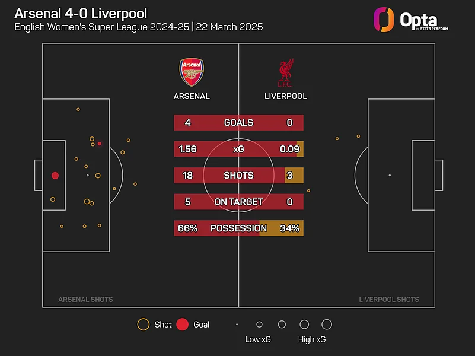Select the yellow Shot legend circle
This screenshot has width=475, height=356.
click(x=143, y=325)
